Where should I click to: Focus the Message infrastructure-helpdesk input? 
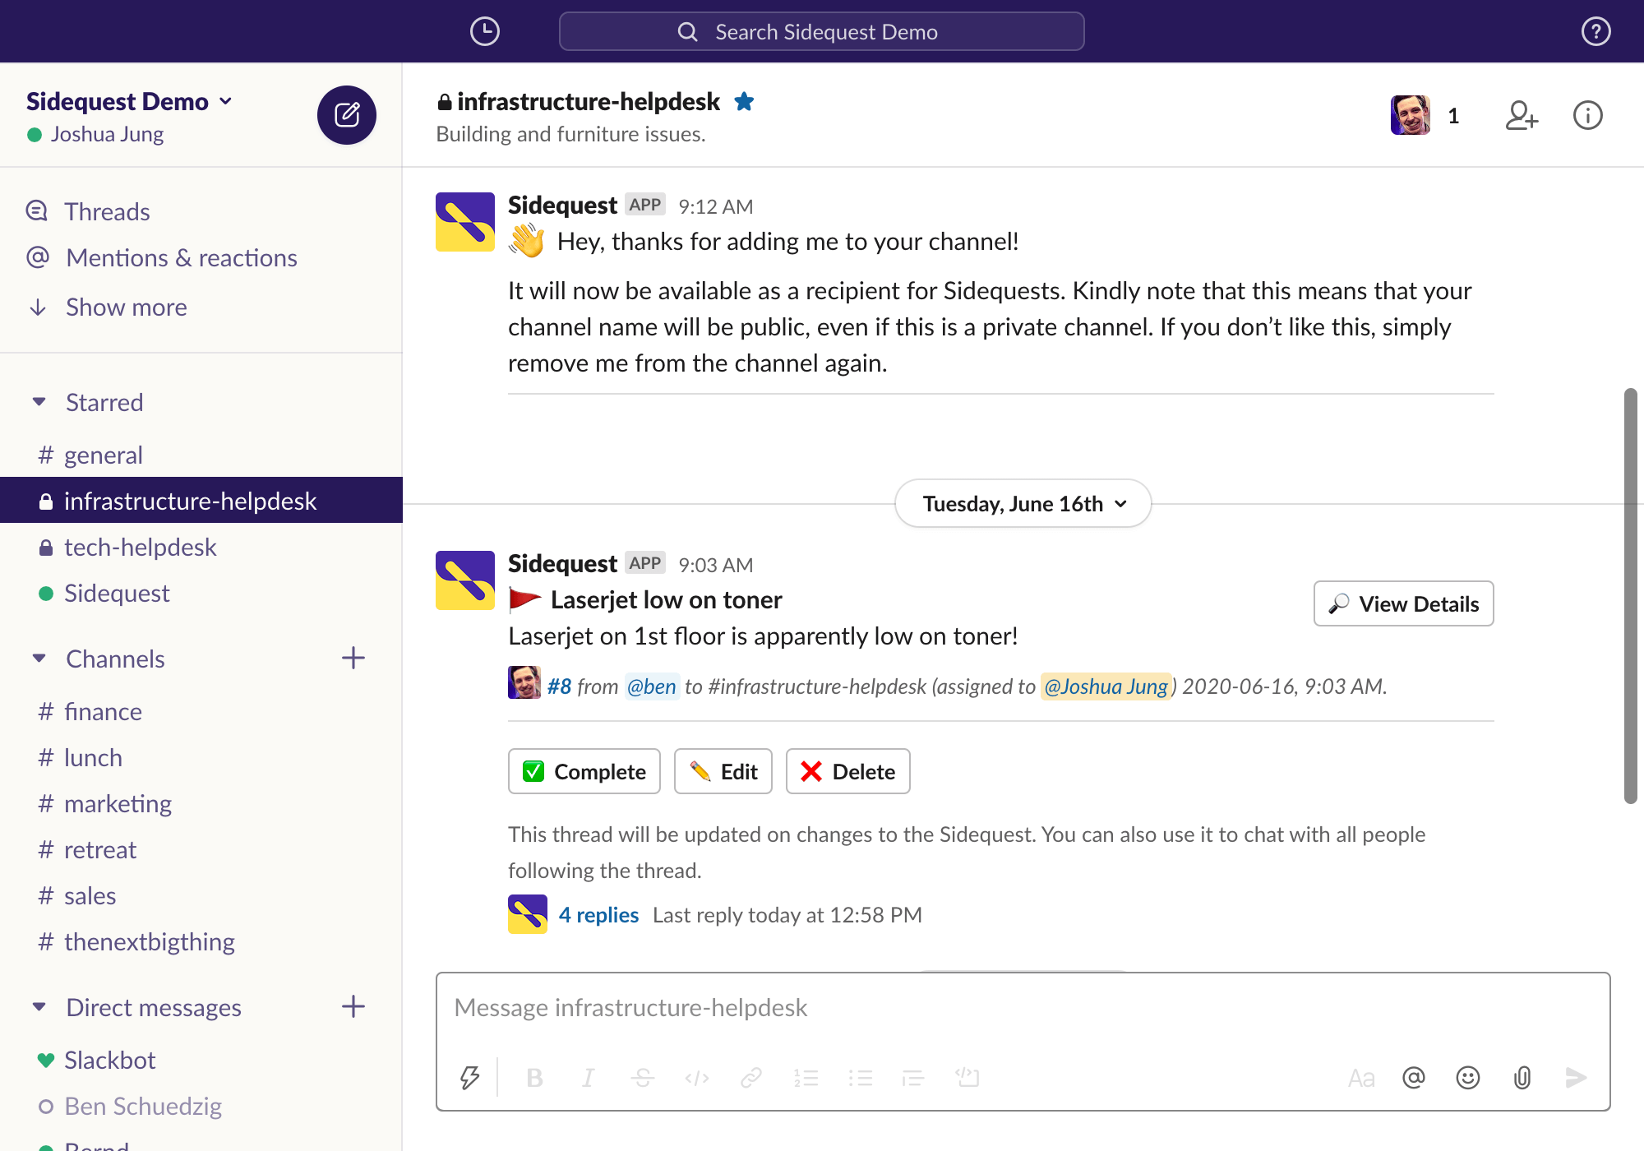[x=1023, y=1008]
